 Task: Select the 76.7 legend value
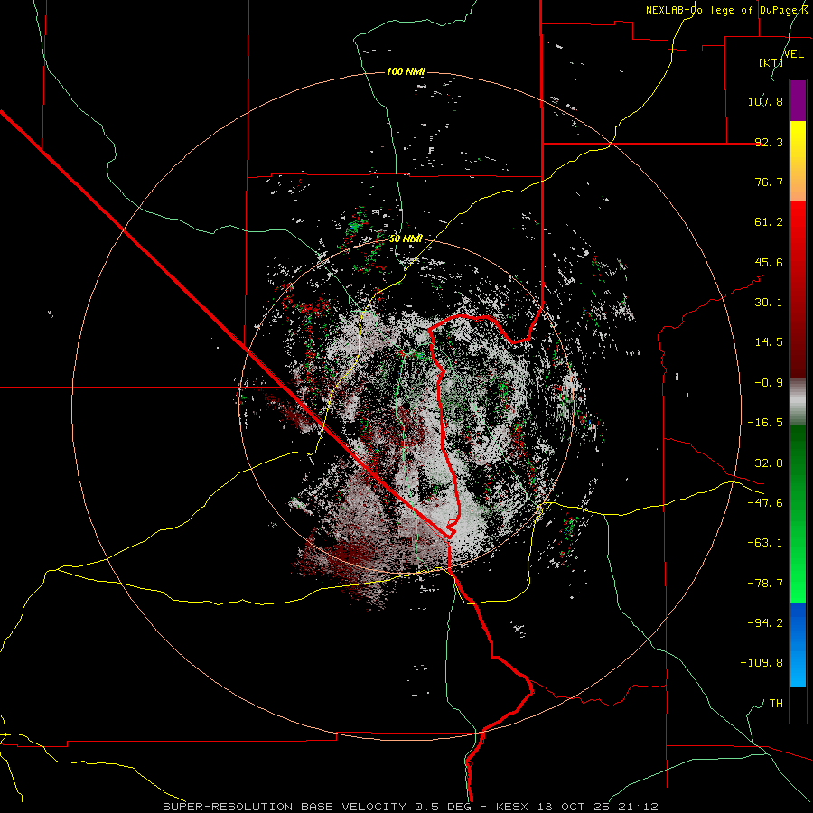coord(769,182)
